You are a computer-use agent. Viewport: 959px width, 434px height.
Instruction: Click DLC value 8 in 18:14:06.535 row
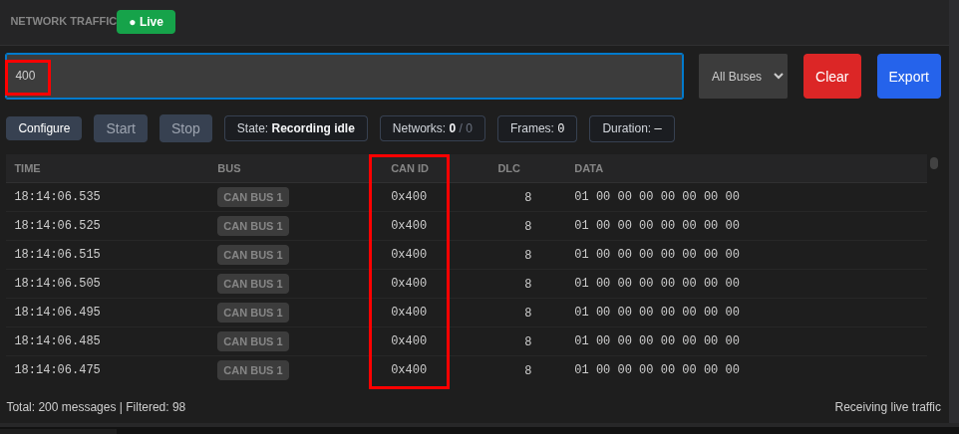(527, 197)
